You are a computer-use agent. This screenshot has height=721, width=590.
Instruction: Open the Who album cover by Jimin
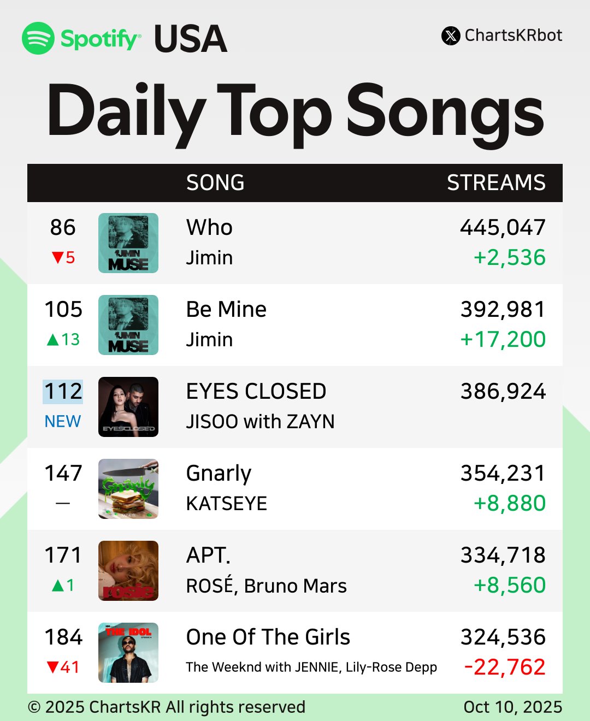pyautogui.click(x=128, y=243)
